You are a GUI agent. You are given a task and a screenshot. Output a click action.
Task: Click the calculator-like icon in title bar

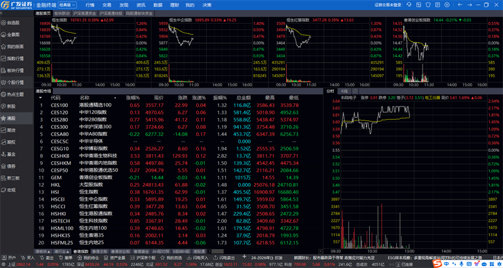[x=437, y=5]
